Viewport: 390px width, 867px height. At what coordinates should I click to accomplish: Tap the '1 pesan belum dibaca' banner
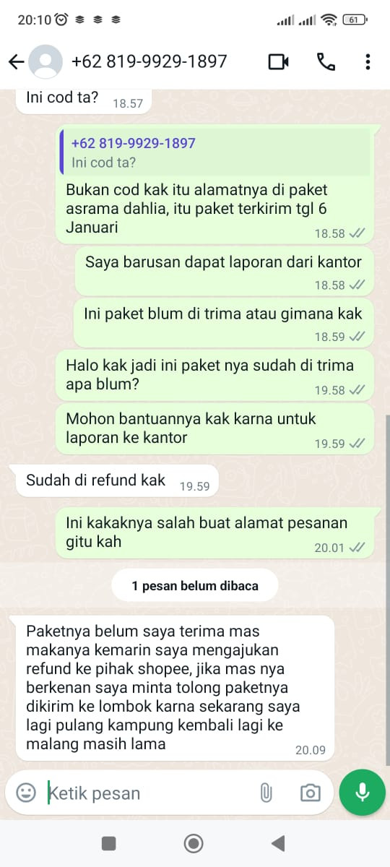195,586
